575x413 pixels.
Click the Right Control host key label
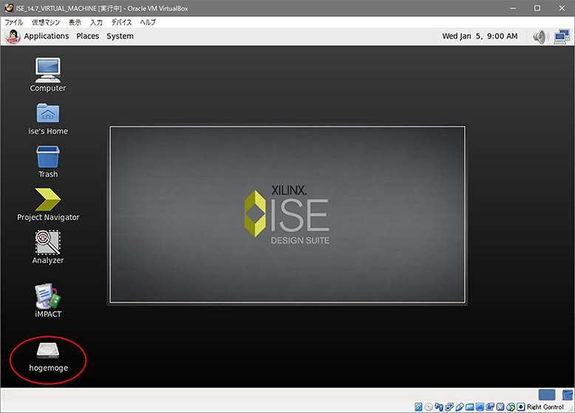[545, 407]
